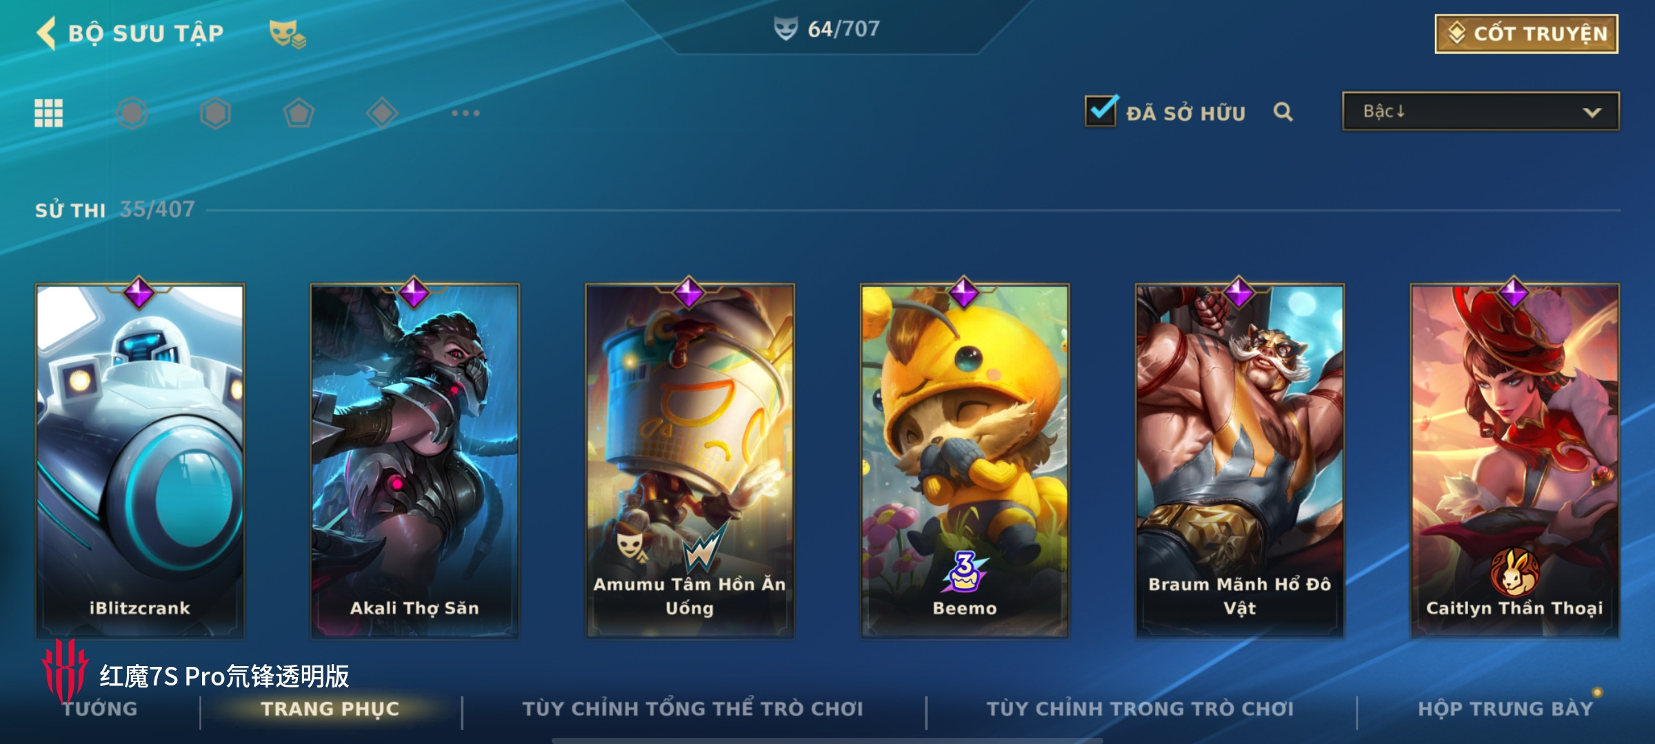Filter by the pentagon-gem rarity icon

pyautogui.click(x=299, y=113)
